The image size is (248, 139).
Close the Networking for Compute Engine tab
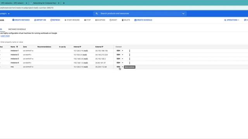coord(59,3)
